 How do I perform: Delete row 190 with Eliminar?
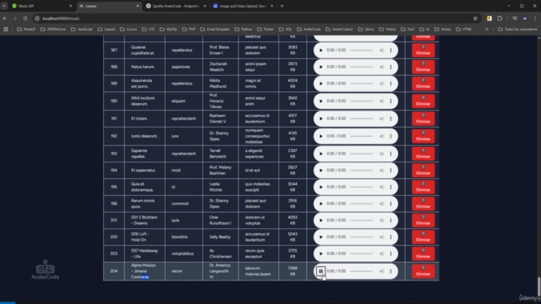pos(423,101)
